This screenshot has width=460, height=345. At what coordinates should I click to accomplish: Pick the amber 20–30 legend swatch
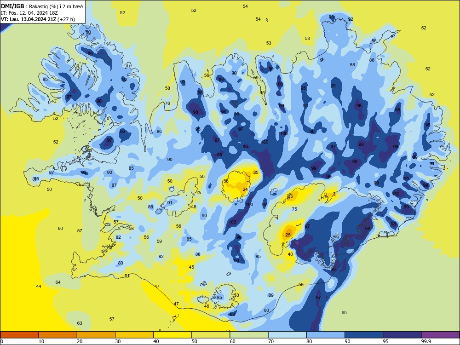click(x=96, y=335)
